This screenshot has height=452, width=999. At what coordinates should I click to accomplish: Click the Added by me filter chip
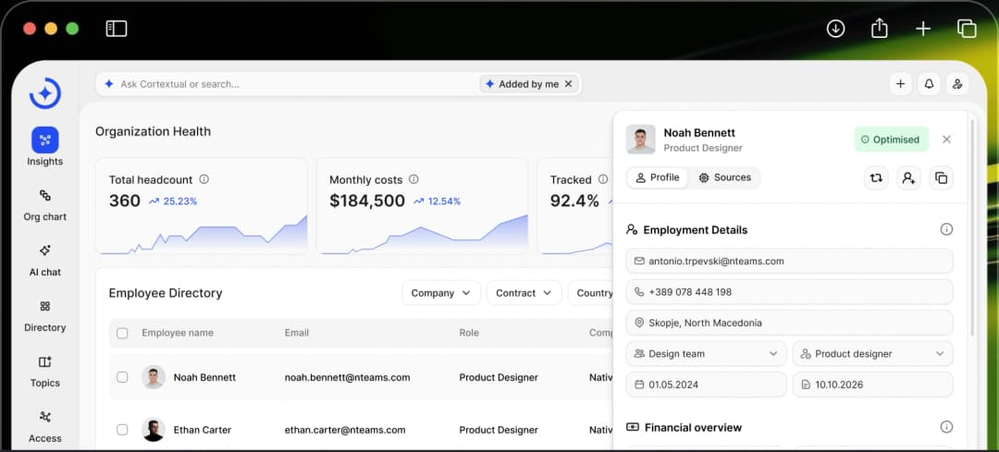(x=529, y=84)
